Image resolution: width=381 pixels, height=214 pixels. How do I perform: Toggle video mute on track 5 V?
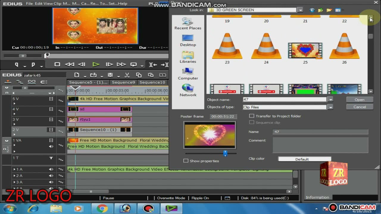pos(51,99)
